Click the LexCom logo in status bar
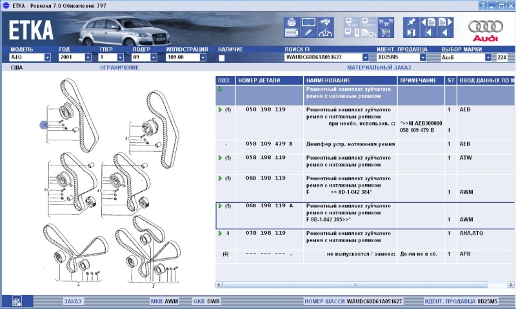 point(17,301)
